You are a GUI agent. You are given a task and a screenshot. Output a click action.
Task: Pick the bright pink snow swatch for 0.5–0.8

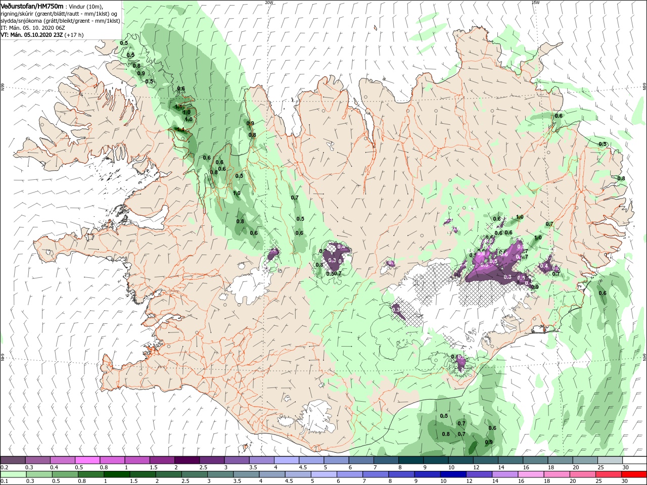pyautogui.click(x=87, y=460)
